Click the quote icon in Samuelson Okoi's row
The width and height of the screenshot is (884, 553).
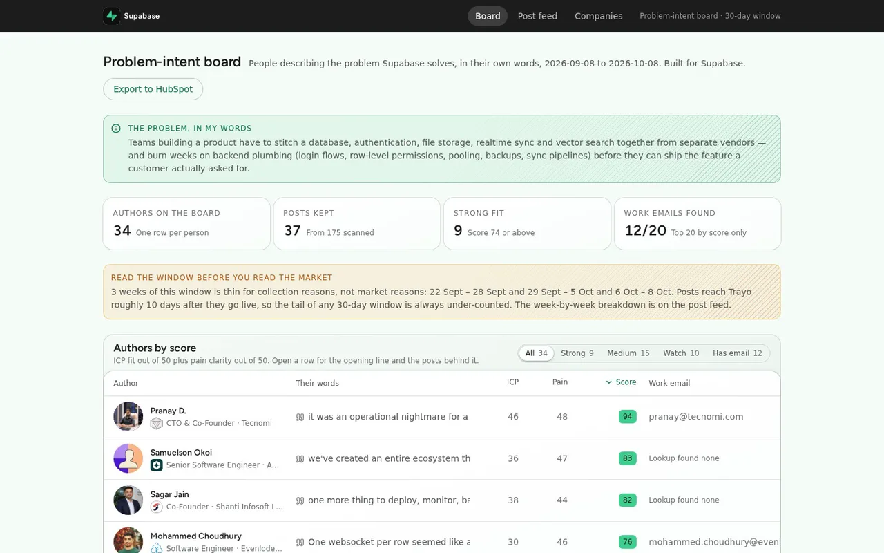click(x=300, y=459)
